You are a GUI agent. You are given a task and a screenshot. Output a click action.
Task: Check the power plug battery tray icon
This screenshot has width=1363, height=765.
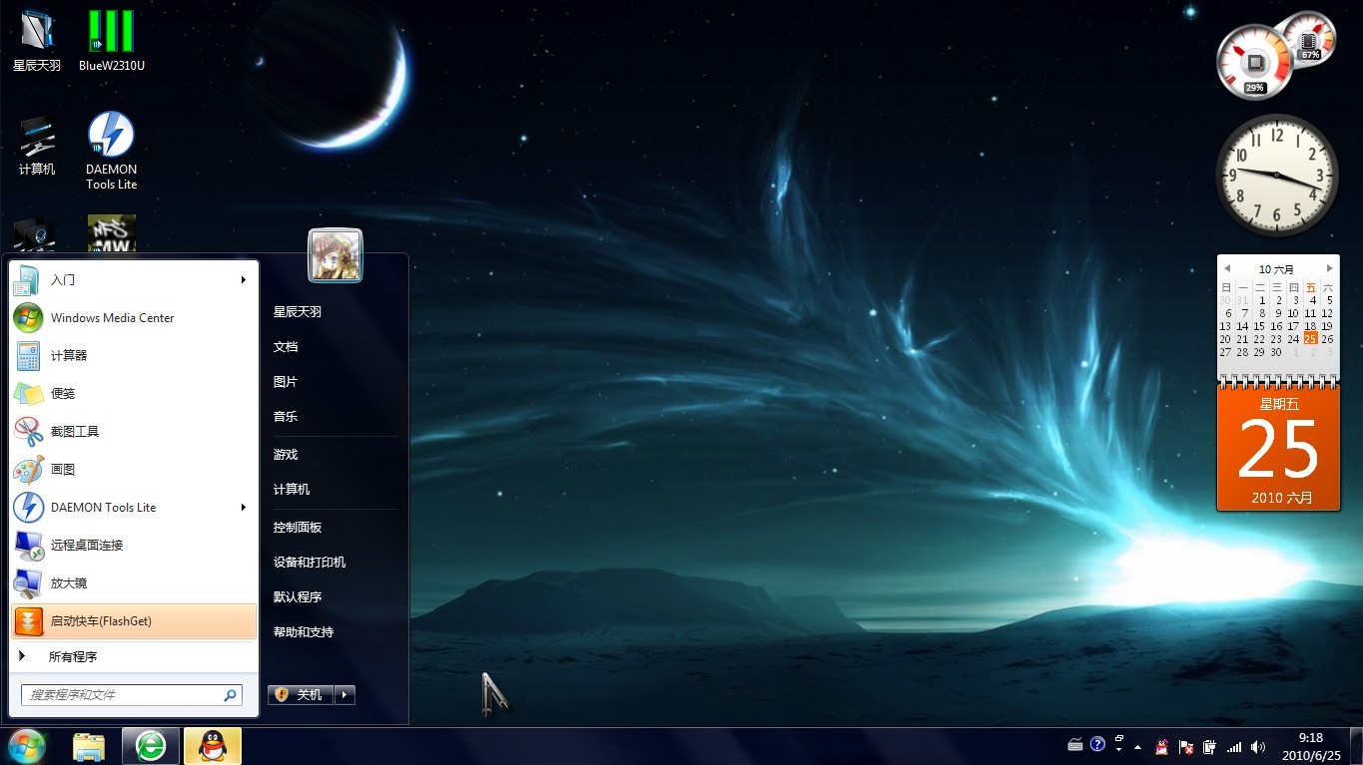click(1210, 746)
